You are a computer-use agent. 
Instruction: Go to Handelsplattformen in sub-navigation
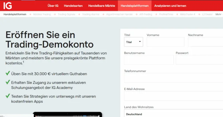[x=15, y=14]
